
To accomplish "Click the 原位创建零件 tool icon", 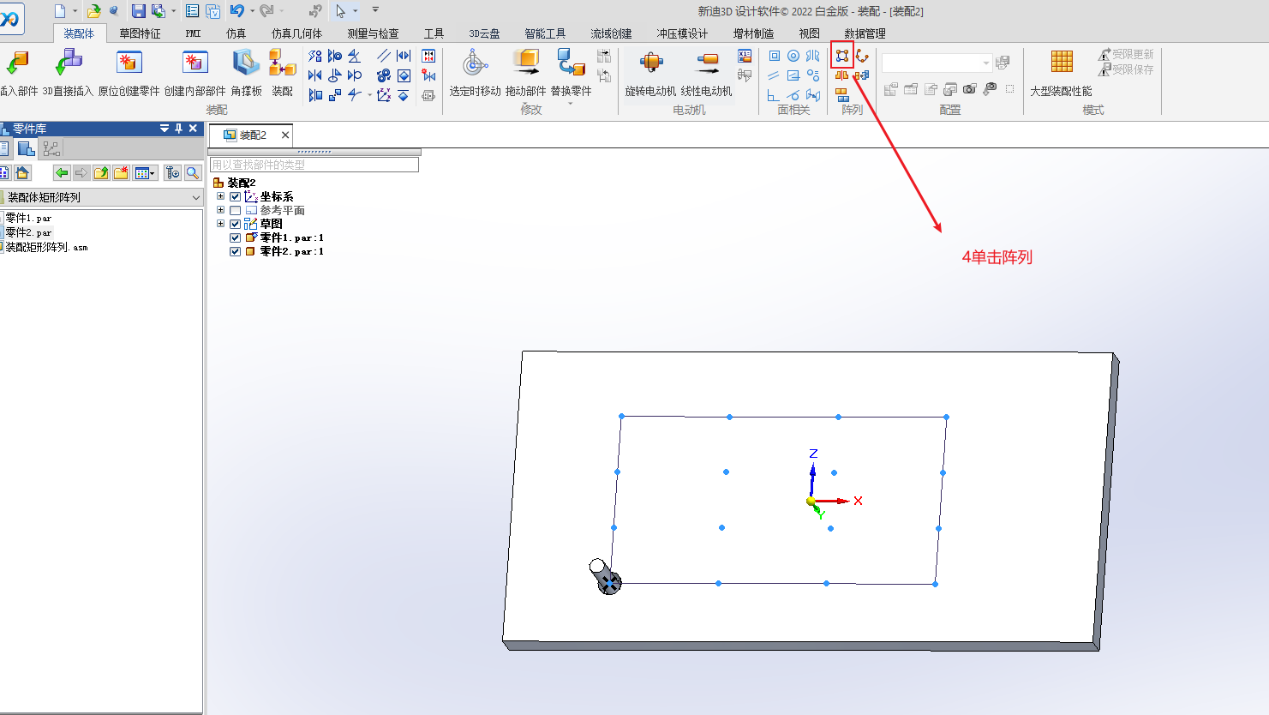I will tap(129, 63).
